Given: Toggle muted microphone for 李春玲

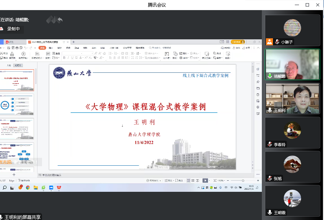Looking at the screenshot, I should 270,144.
